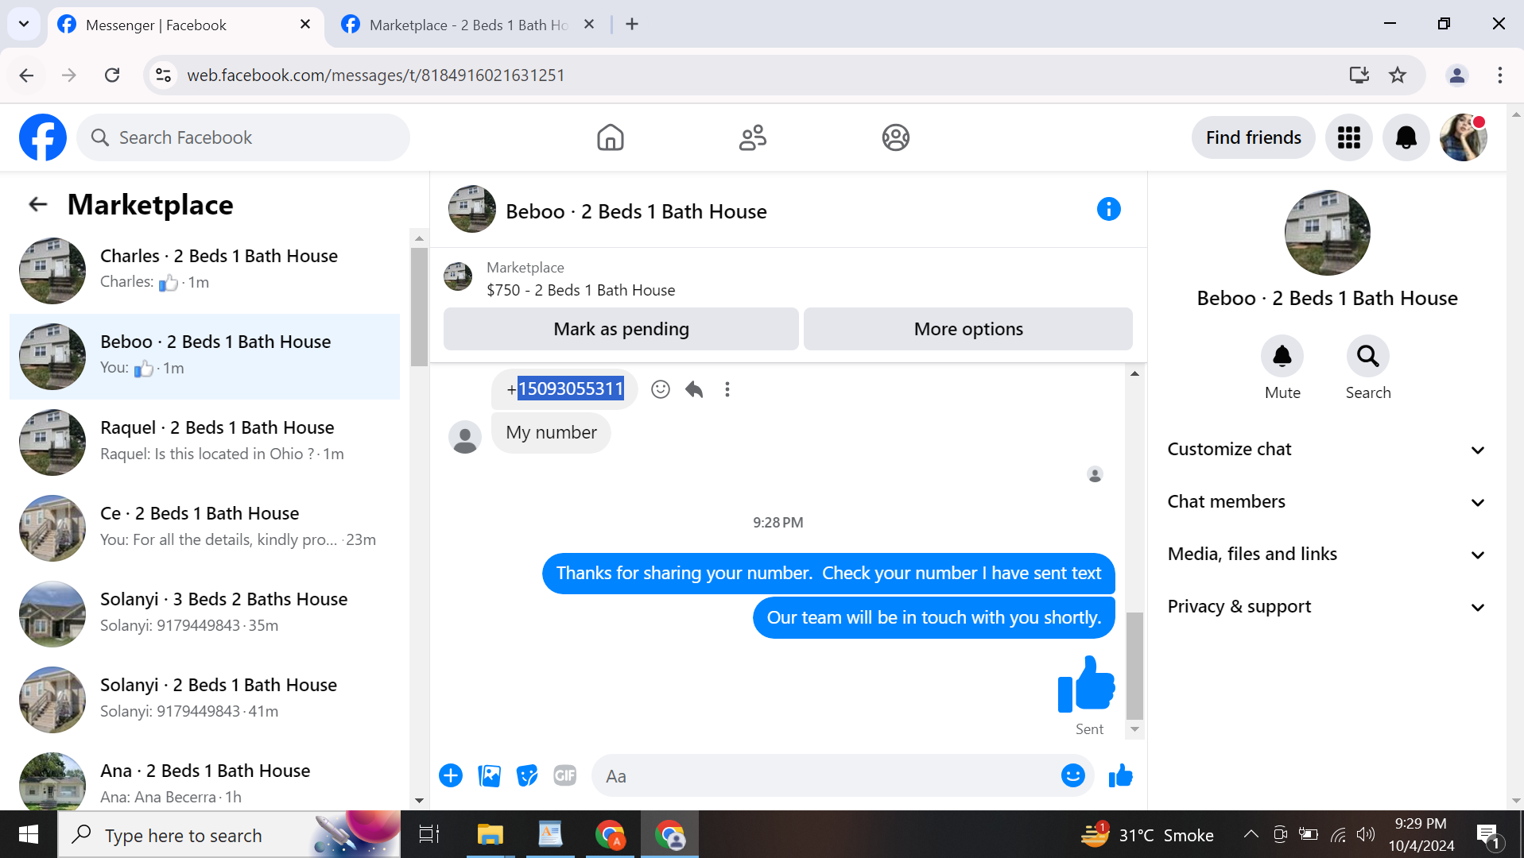Screen dimensions: 1524x858
Task: Reply to the phone number message
Action: pos(694,389)
